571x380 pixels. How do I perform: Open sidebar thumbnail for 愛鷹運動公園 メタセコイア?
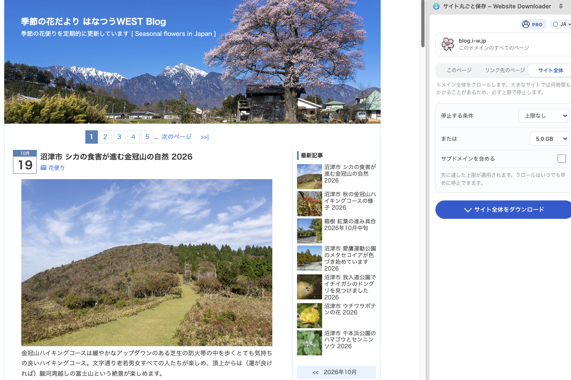tap(310, 258)
